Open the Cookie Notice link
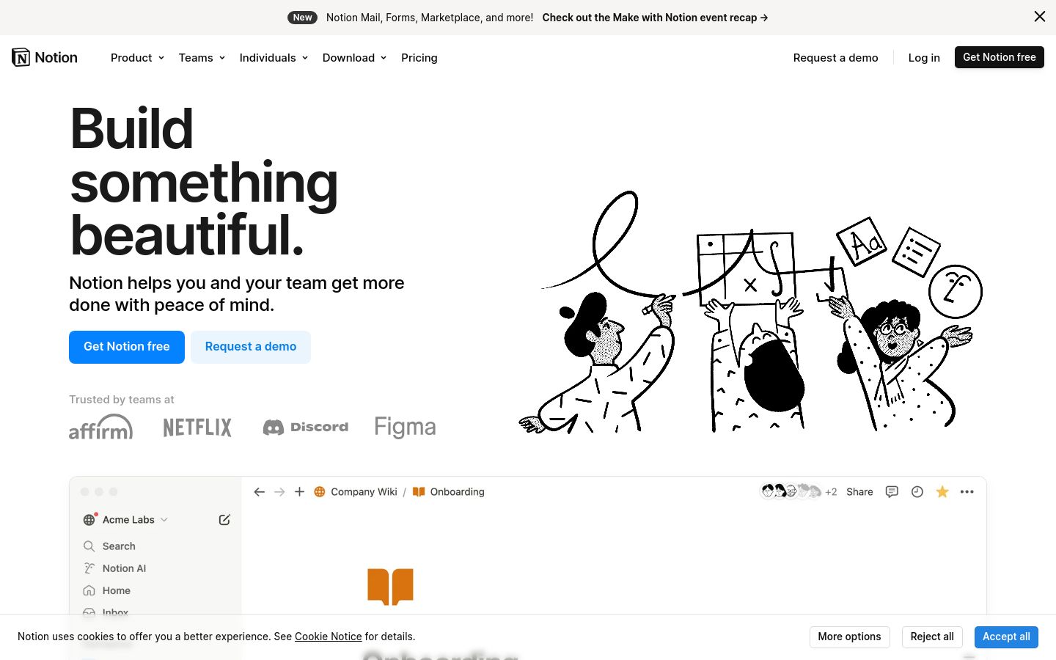This screenshot has height=660, width=1056. click(x=329, y=637)
